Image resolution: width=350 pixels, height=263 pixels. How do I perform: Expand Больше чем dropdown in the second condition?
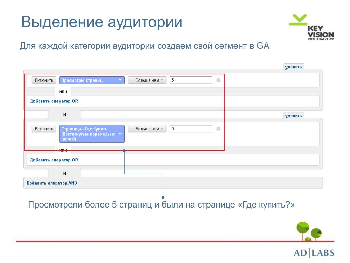click(147, 129)
